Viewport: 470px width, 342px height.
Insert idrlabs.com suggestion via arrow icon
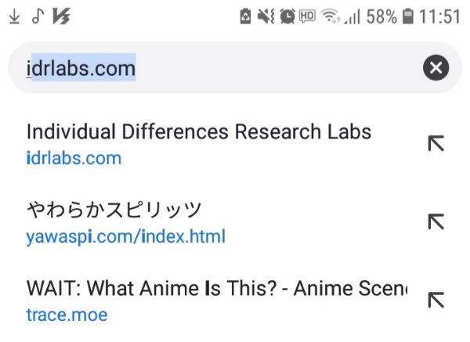436,143
